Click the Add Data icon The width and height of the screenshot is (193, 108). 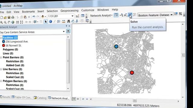pos(43,16)
